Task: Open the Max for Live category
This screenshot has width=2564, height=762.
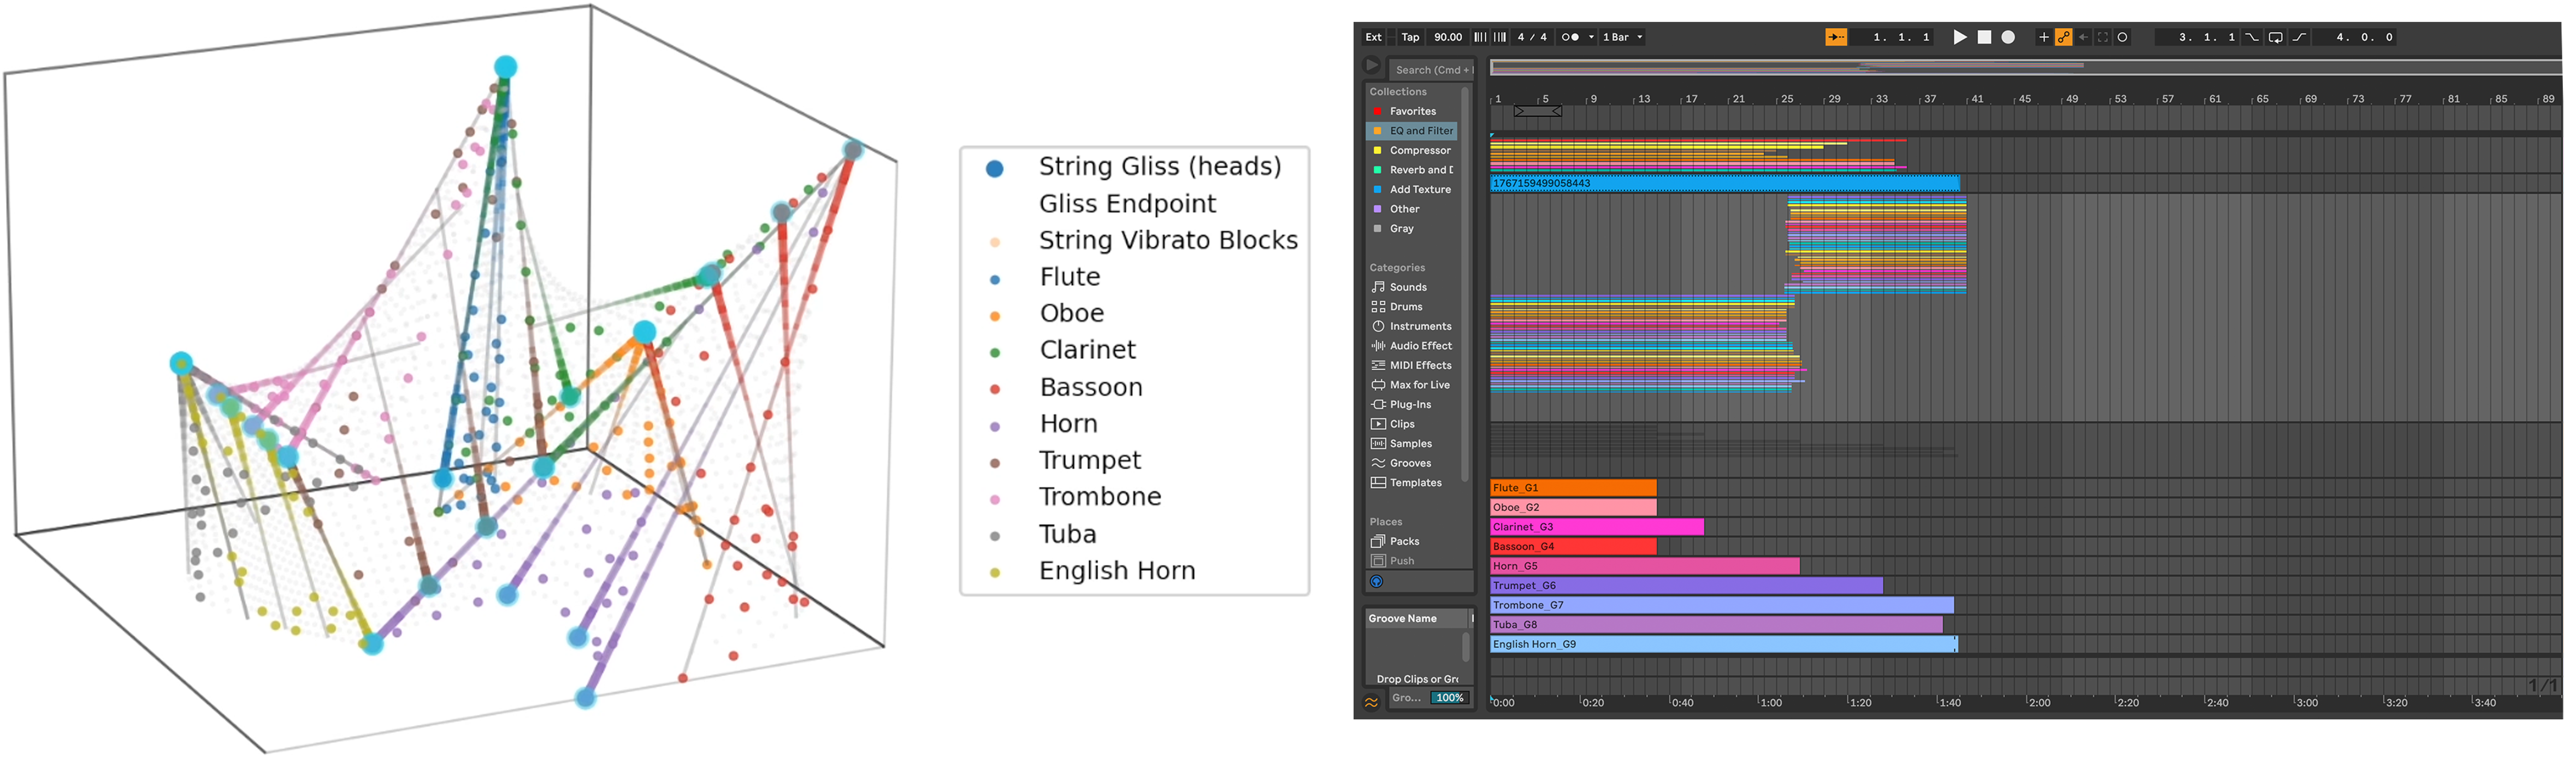Action: (x=1413, y=385)
